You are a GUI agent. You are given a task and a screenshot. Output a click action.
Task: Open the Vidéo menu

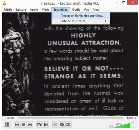[45, 10]
